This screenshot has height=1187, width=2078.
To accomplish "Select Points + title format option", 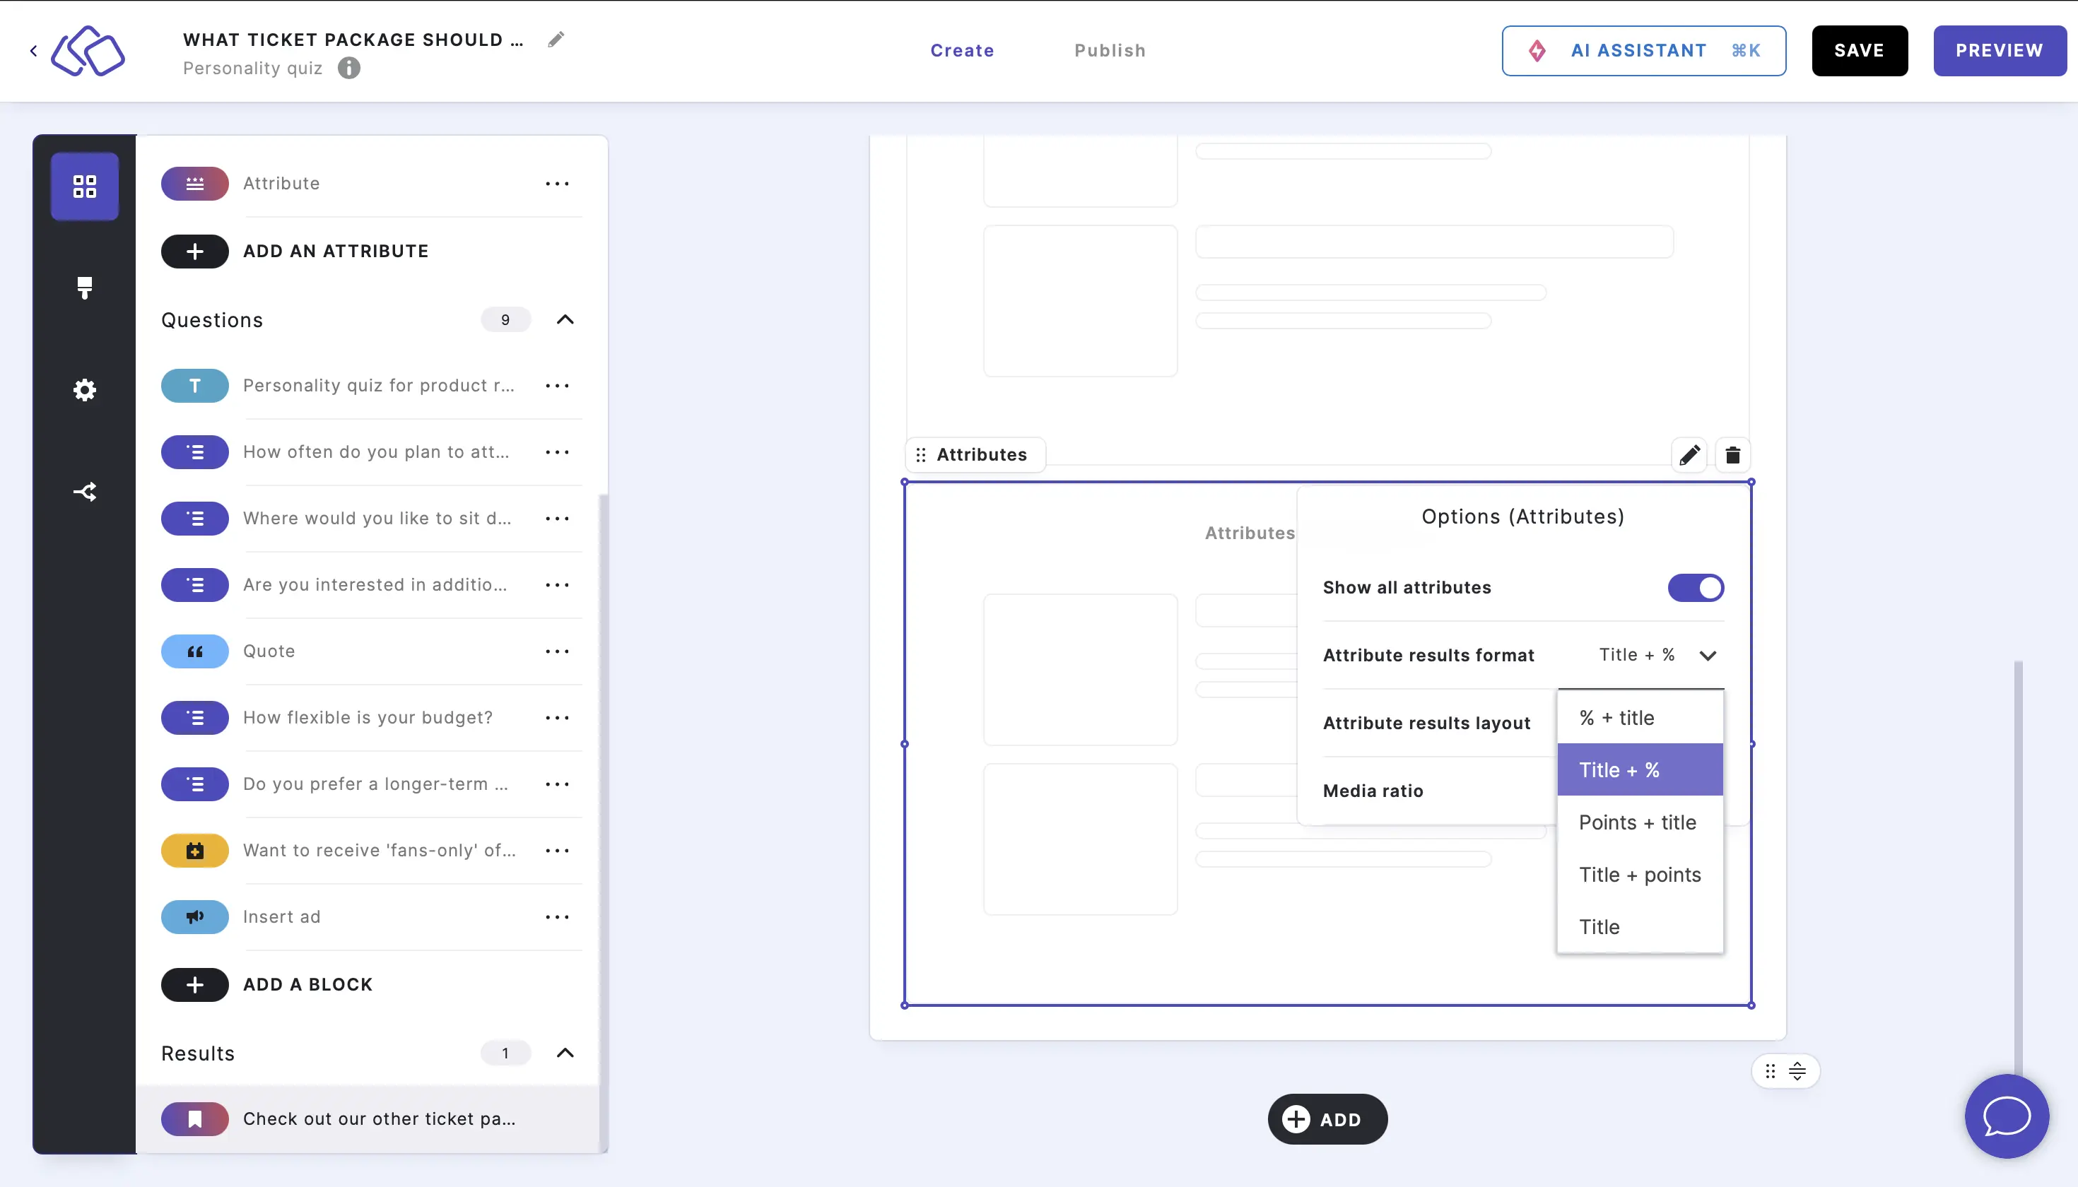I will point(1637,820).
